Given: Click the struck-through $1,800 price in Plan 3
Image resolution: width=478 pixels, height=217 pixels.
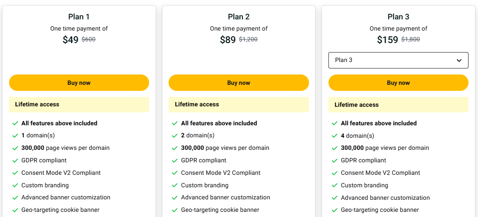Looking at the screenshot, I should coord(411,39).
